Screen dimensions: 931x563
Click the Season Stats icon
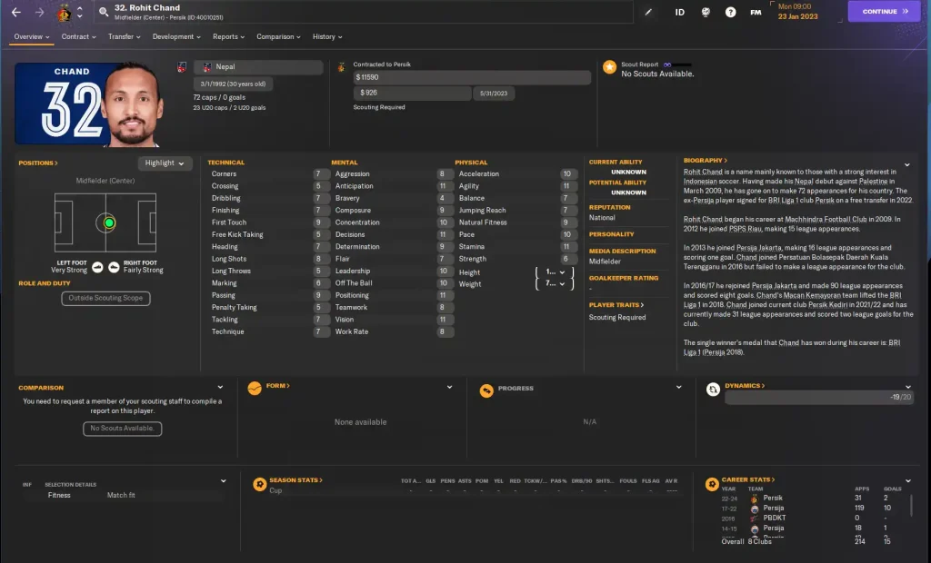click(259, 484)
